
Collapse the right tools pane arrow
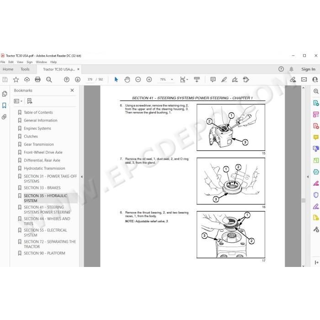coord(308,177)
